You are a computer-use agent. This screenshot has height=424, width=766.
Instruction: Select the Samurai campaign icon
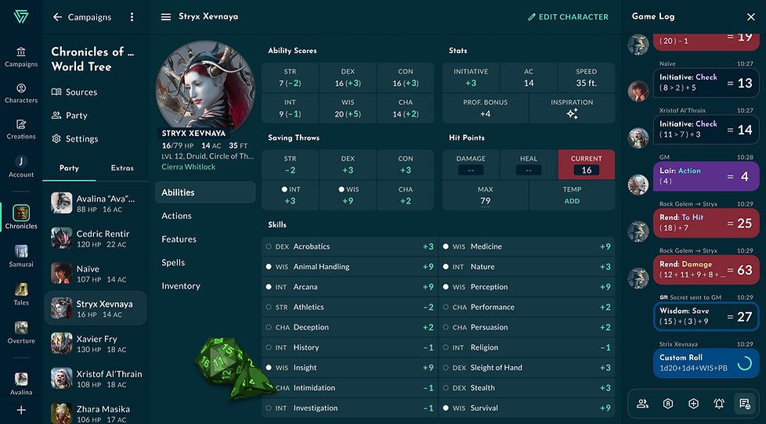21,256
